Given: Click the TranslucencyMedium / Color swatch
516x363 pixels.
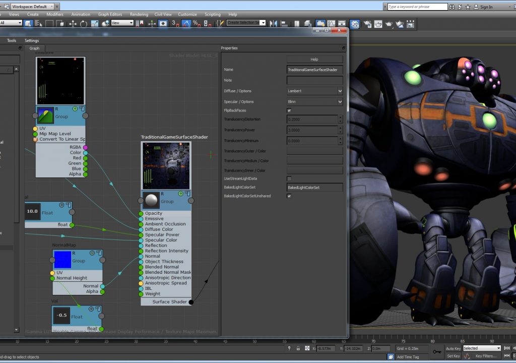Looking at the screenshot, I should (x=314, y=160).
